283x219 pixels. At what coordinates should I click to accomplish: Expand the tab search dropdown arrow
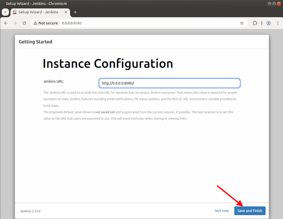[x=5, y=12]
